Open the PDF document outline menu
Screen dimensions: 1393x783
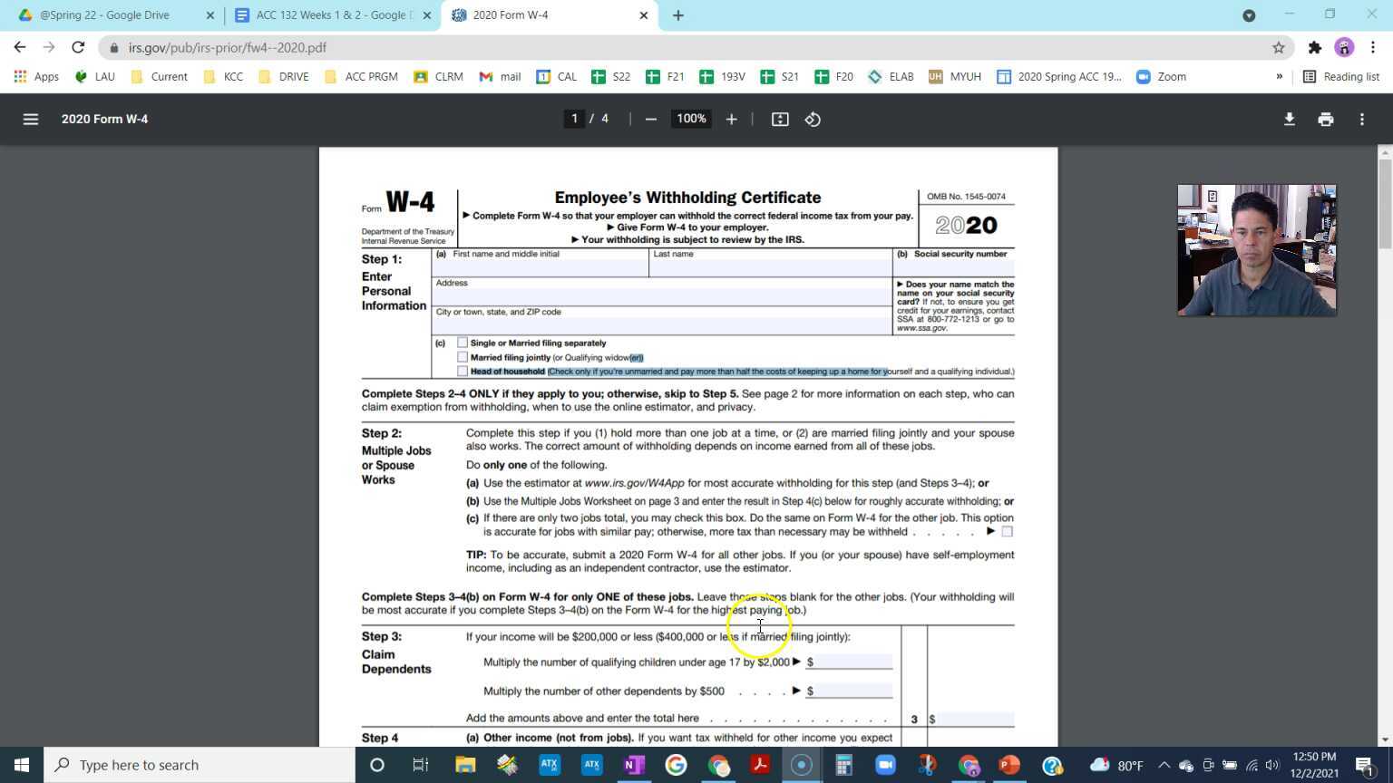click(30, 119)
